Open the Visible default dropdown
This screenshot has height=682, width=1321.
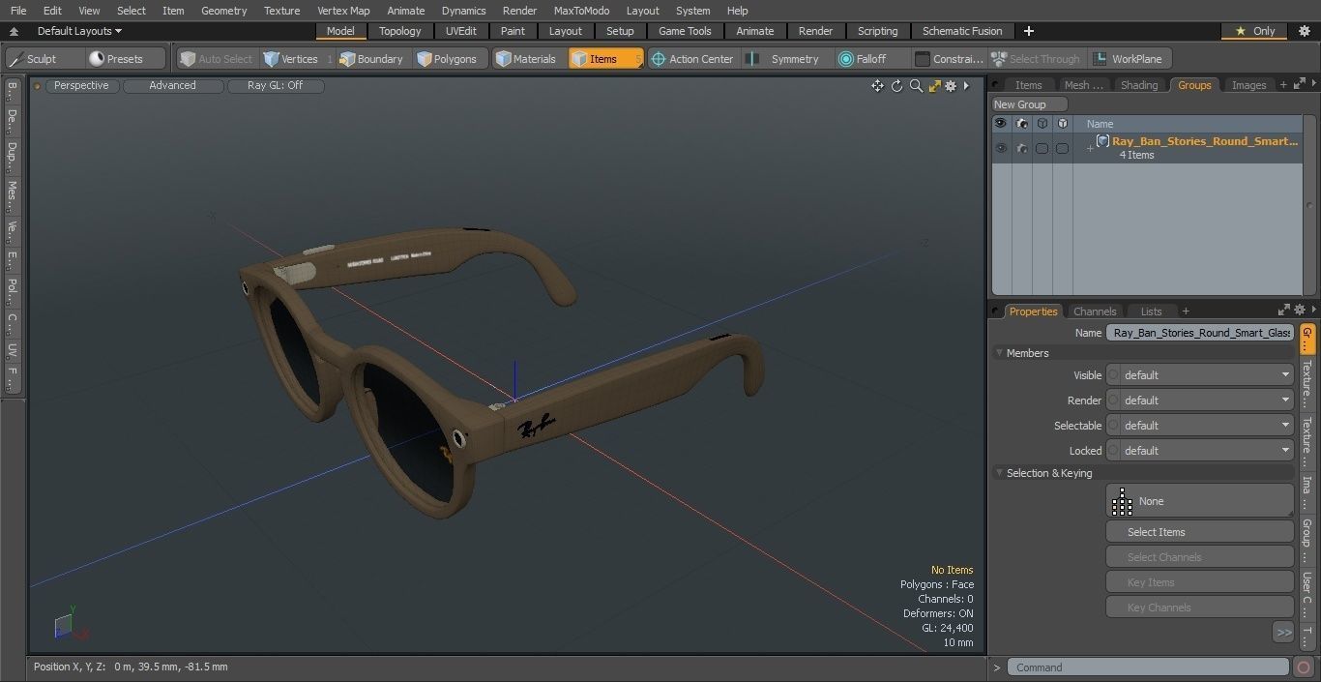coord(1199,375)
